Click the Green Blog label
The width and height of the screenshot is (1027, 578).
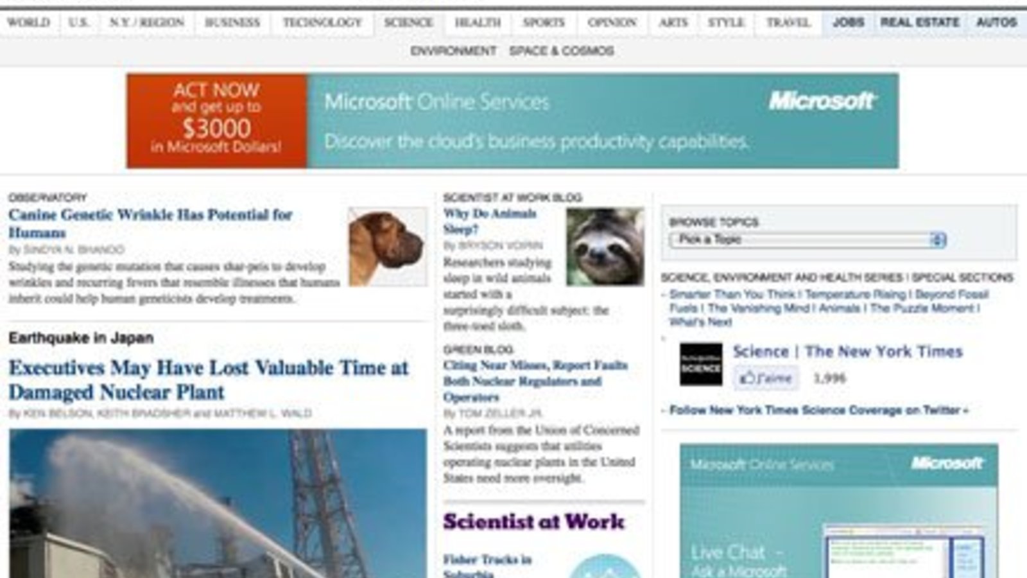coord(478,350)
